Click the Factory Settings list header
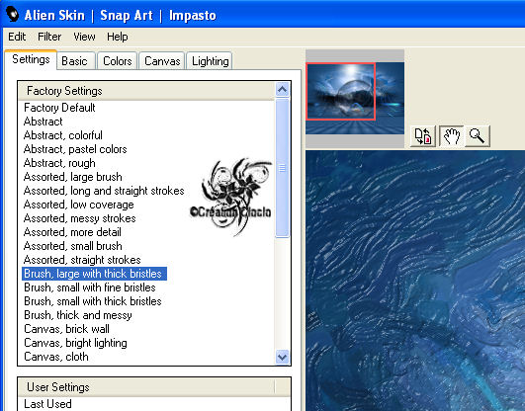The width and height of the screenshot is (525, 411). (x=146, y=91)
